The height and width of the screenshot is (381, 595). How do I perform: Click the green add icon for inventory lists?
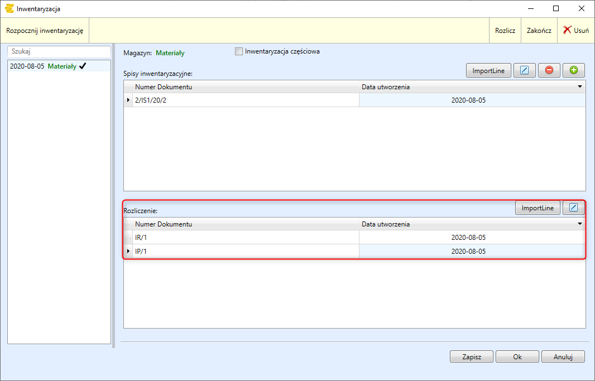coord(573,71)
